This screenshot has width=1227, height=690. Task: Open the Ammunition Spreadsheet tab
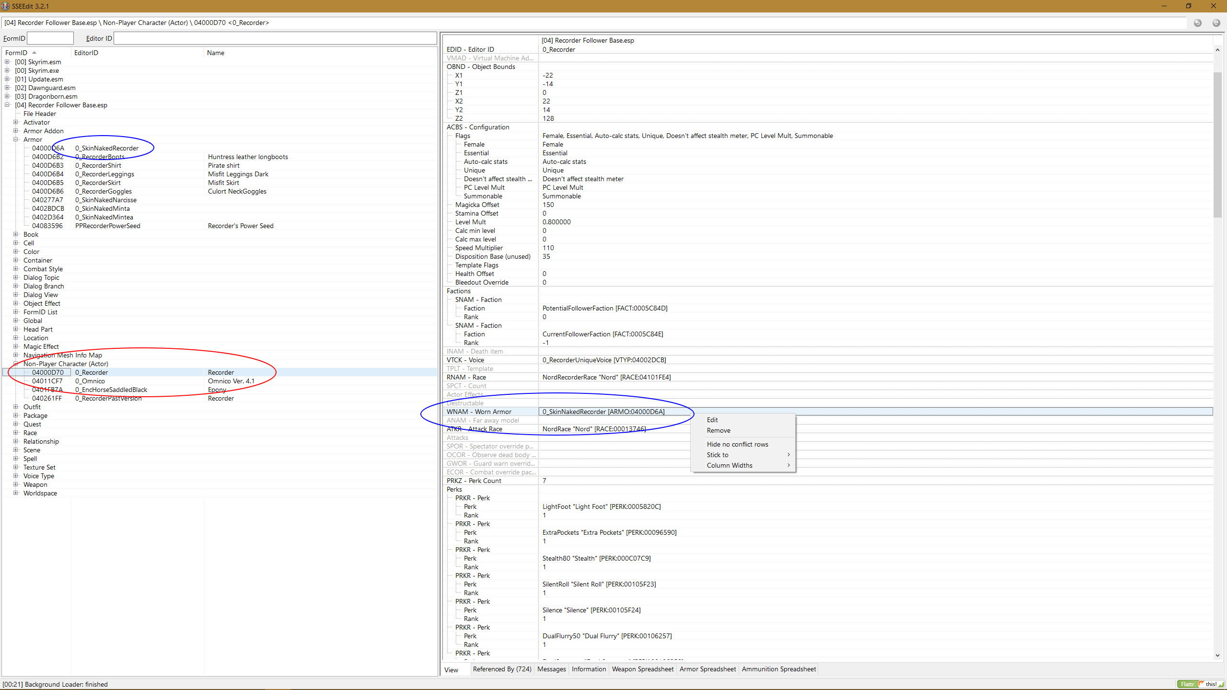tap(779, 669)
